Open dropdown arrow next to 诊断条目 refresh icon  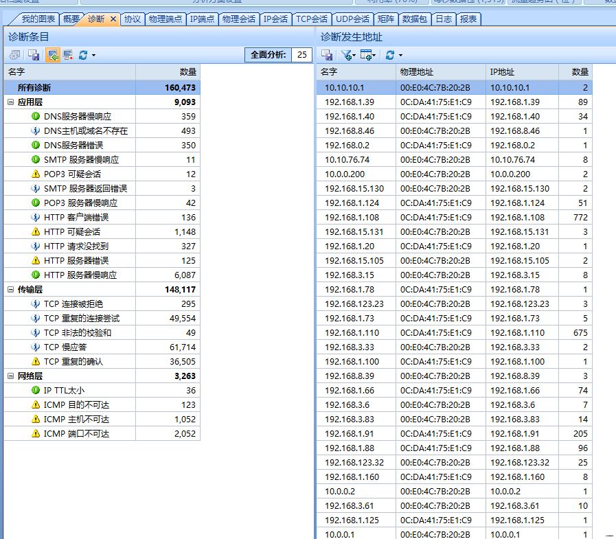93,55
